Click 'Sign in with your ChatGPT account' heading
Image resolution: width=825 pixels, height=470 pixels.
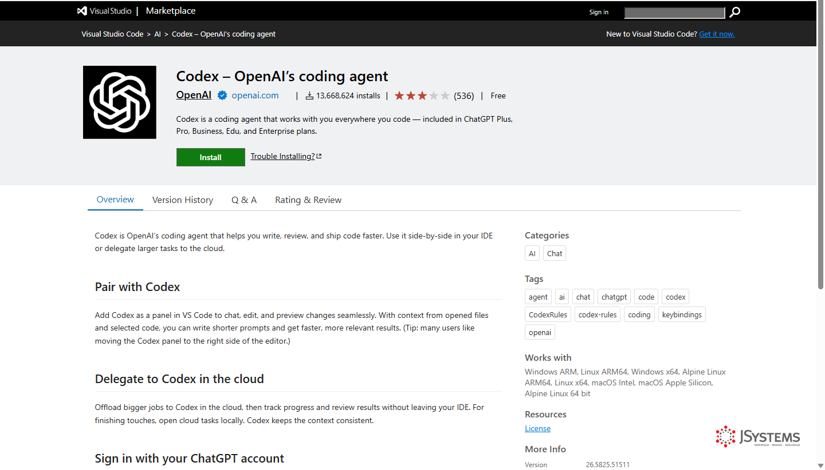click(190, 459)
